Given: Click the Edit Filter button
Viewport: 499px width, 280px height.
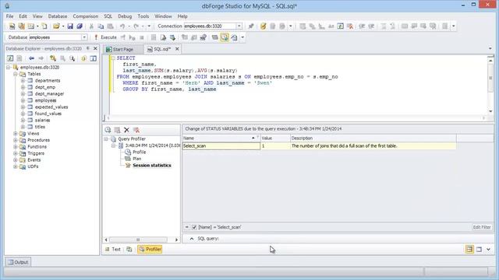Looking at the screenshot, I should pos(482,227).
